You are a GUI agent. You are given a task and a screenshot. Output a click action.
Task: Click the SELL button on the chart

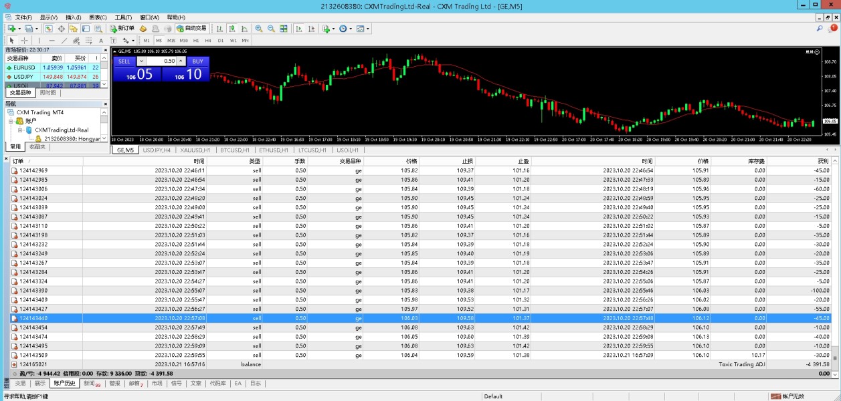point(124,61)
